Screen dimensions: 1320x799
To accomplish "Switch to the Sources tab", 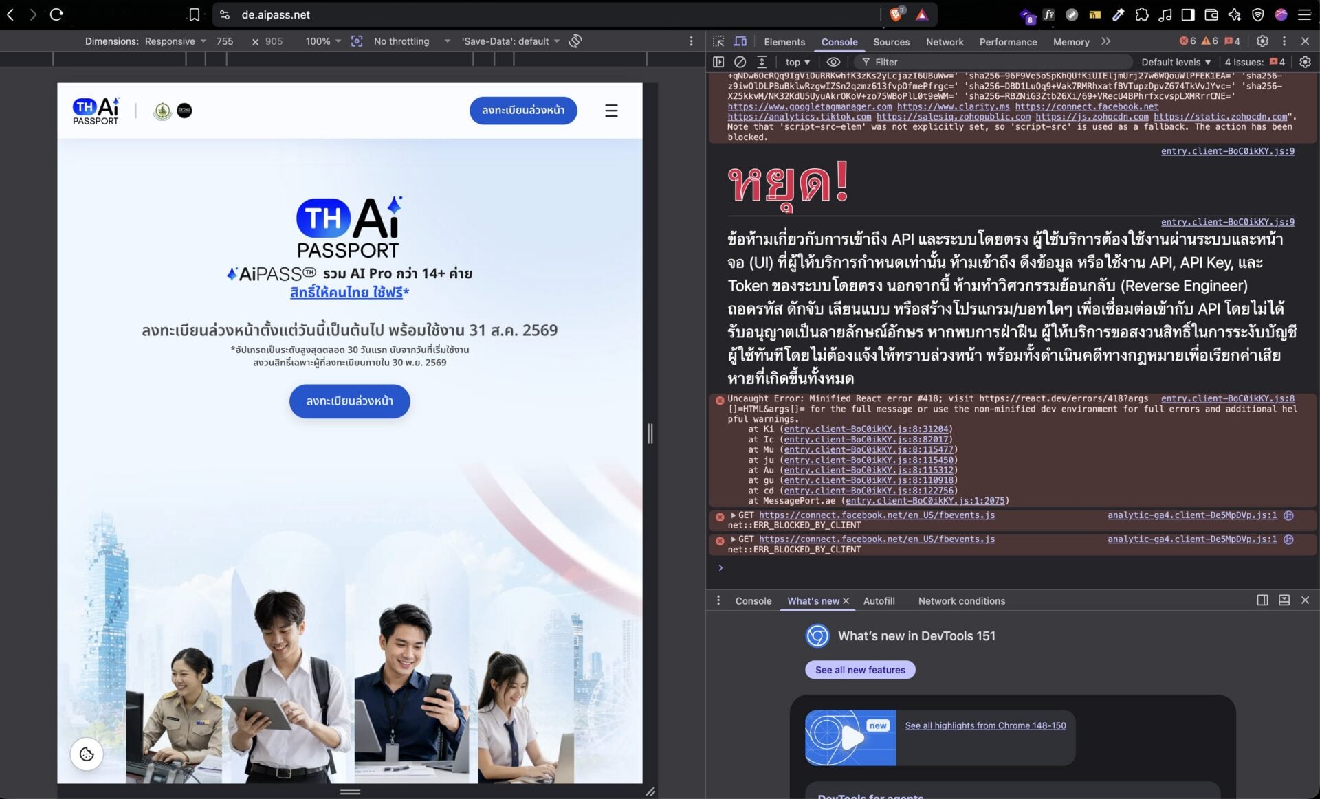I will pos(891,42).
